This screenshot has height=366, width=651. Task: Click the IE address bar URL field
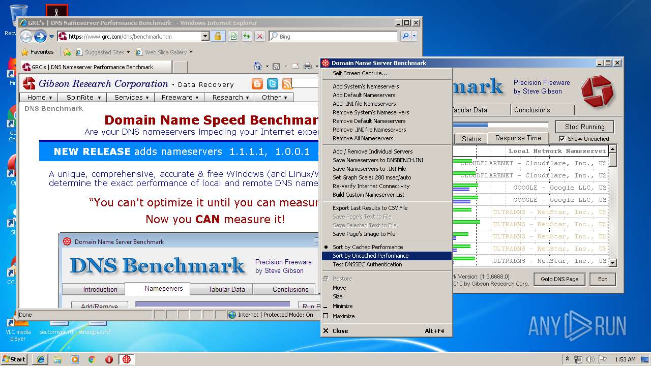click(x=129, y=36)
